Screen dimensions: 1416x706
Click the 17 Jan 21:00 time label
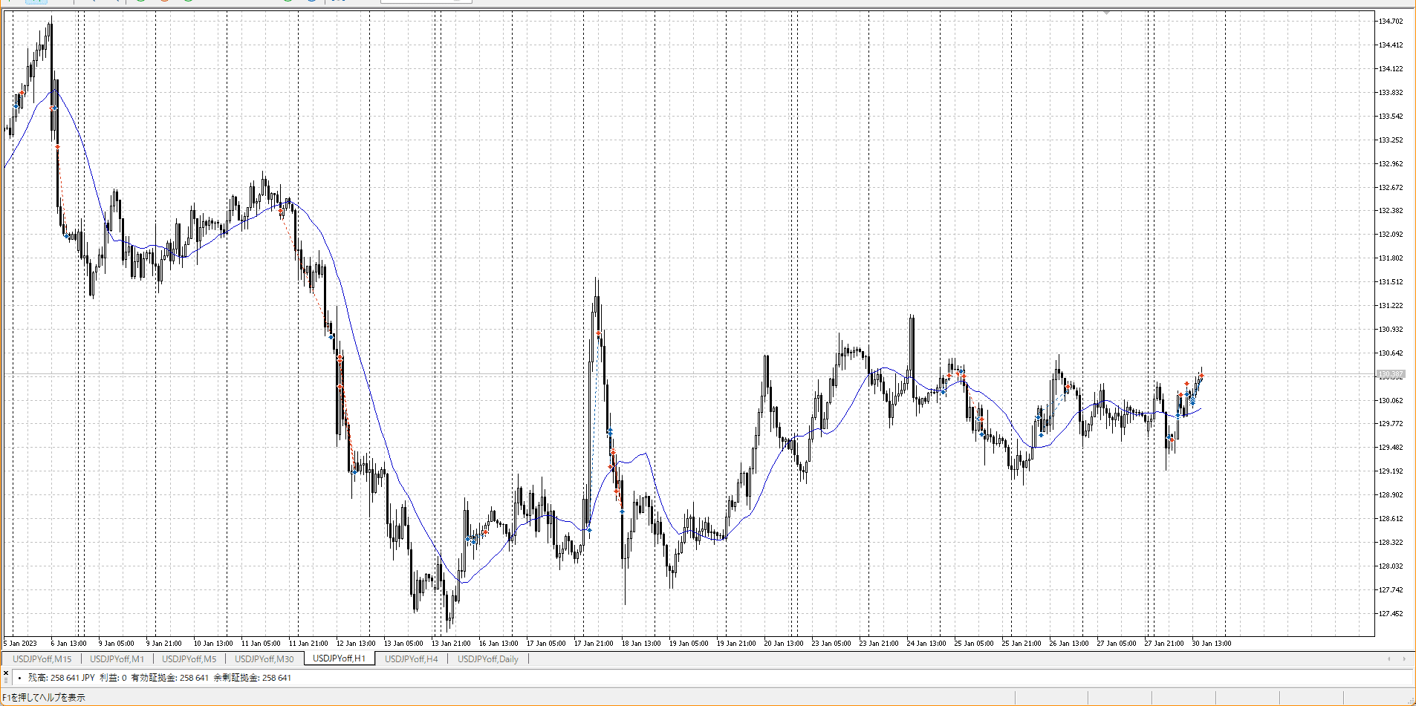[x=594, y=644]
